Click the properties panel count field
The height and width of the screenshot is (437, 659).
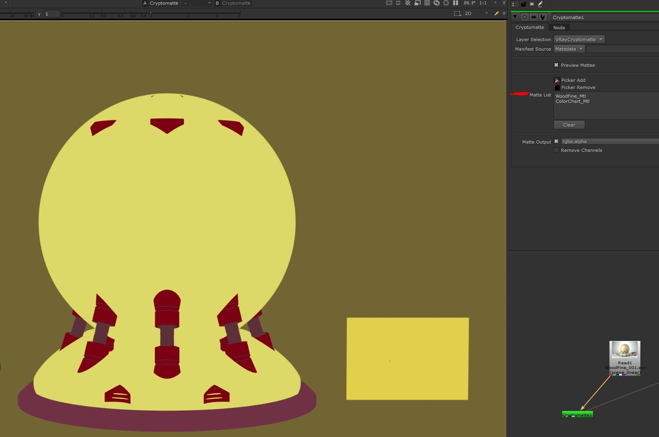tap(514, 4)
